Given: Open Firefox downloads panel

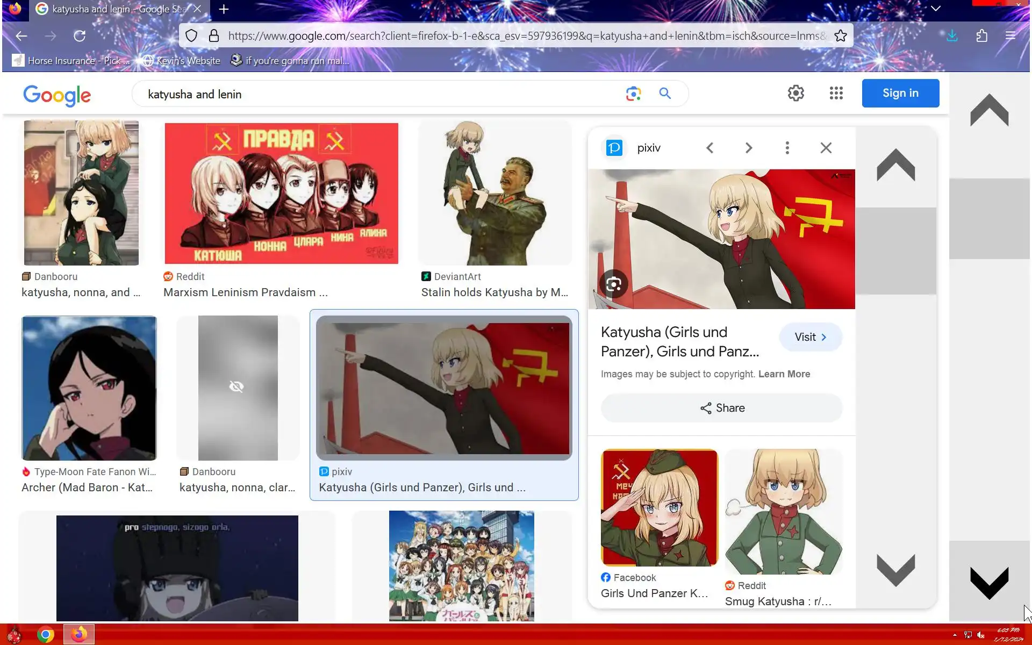Looking at the screenshot, I should click(952, 36).
